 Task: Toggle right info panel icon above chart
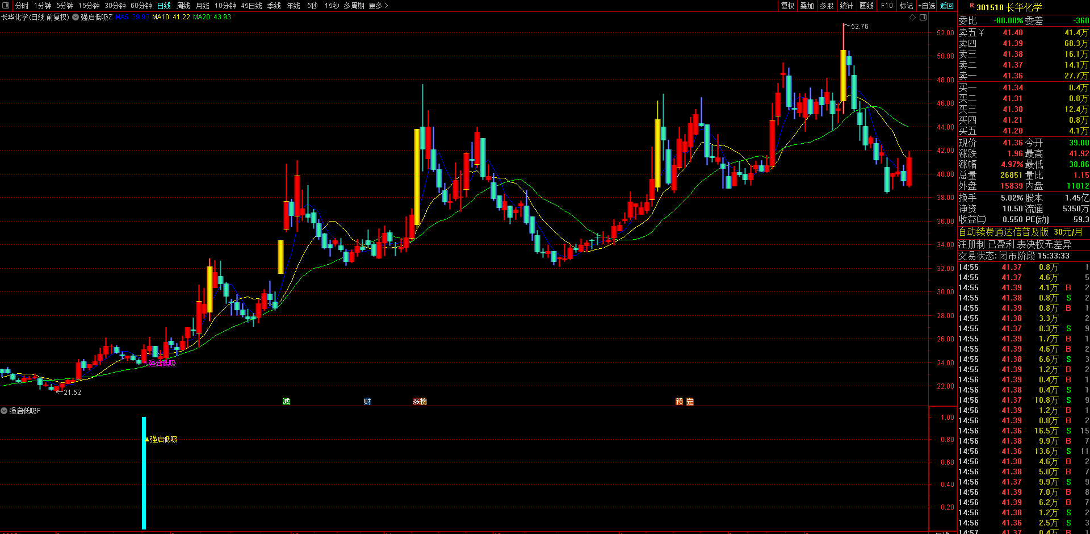[x=923, y=17]
